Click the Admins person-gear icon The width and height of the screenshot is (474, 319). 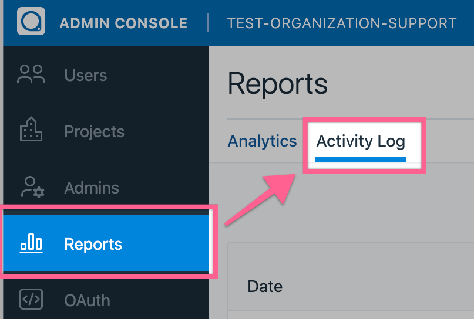pyautogui.click(x=31, y=187)
